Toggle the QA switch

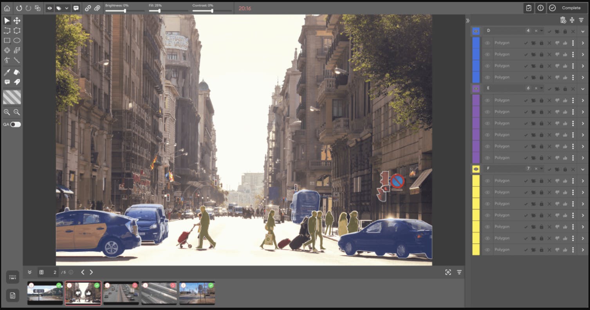(15, 124)
